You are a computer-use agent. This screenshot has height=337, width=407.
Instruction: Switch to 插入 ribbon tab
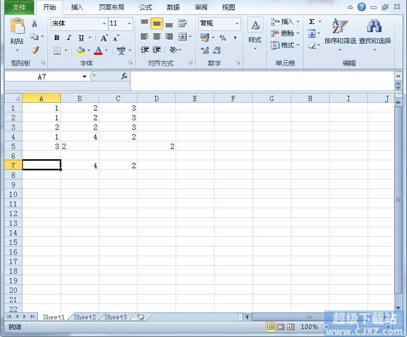point(77,7)
